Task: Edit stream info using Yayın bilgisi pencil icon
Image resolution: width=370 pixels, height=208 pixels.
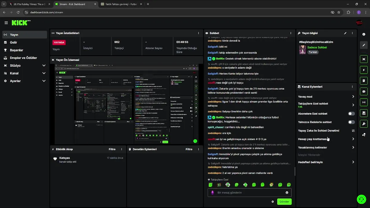Action: [x=345, y=33]
